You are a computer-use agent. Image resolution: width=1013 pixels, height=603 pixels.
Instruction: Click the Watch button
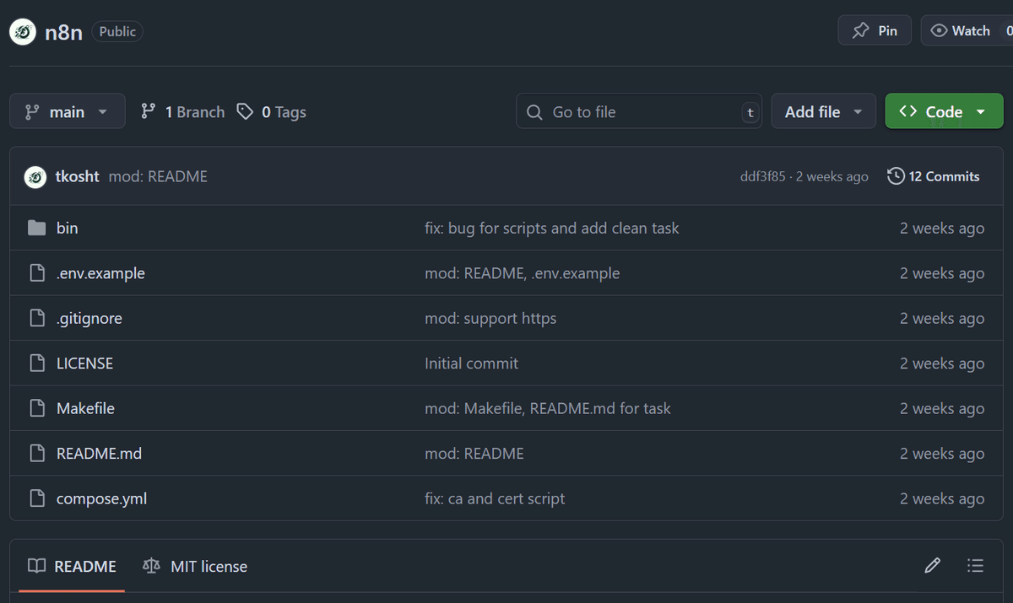967,30
